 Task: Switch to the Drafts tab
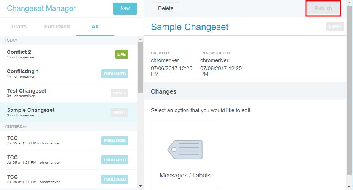click(19, 27)
